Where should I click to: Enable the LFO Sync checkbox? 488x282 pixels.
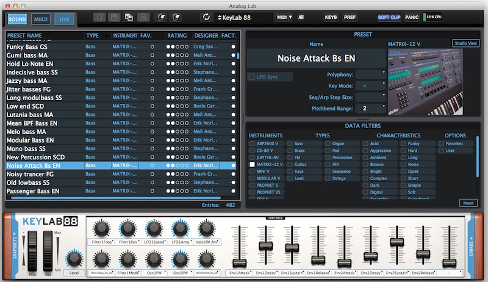click(252, 76)
